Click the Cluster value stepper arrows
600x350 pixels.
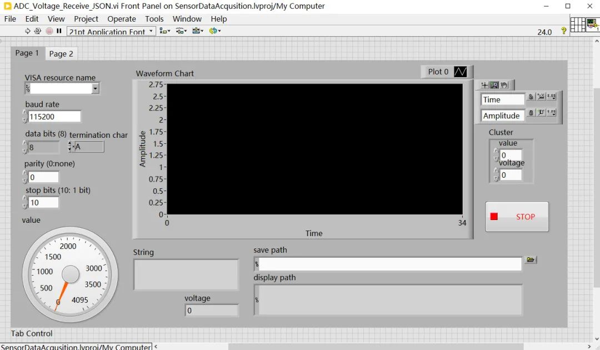496,156
